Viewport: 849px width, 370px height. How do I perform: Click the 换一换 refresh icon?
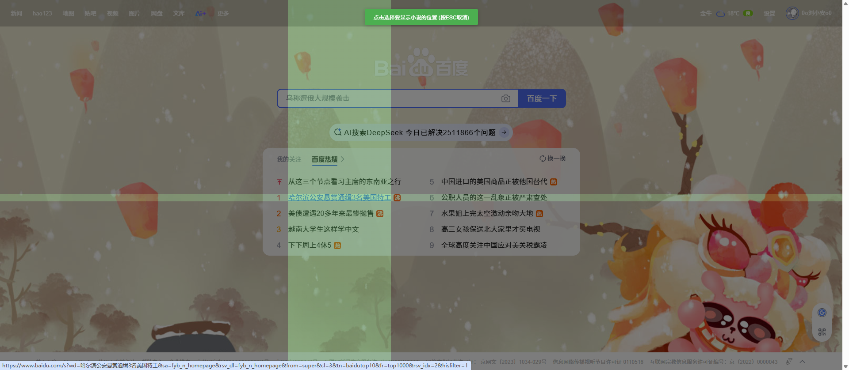pos(543,159)
